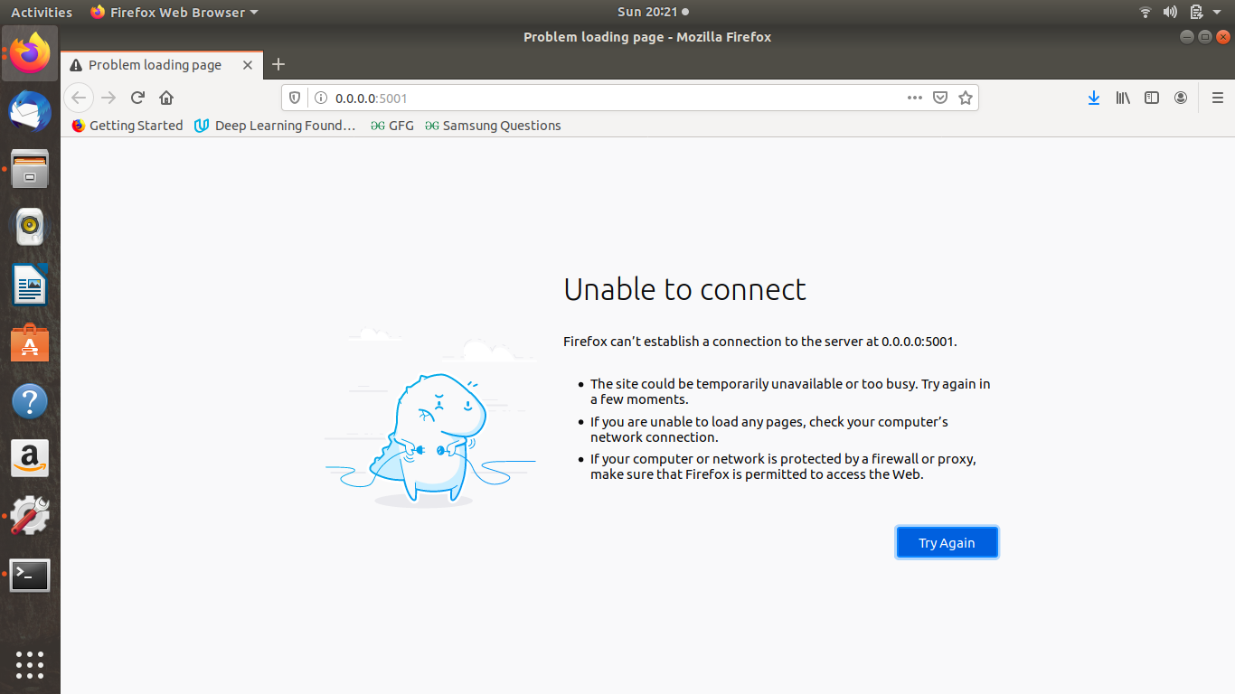The width and height of the screenshot is (1235, 694).
Task: Open a new tab with plus button
Action: (278, 64)
